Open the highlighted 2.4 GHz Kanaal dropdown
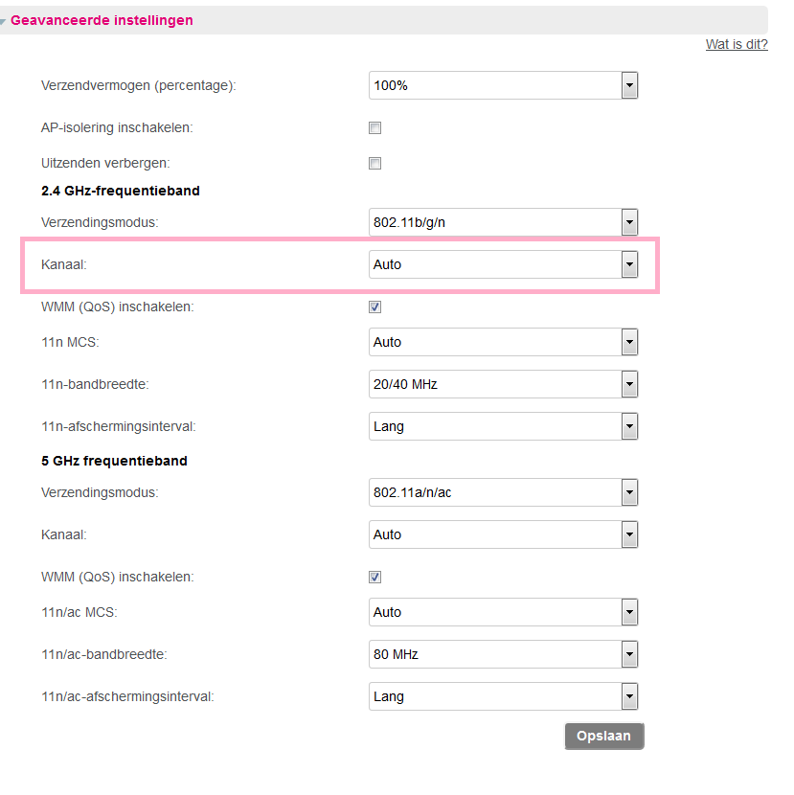The image size is (794, 795). pos(503,264)
